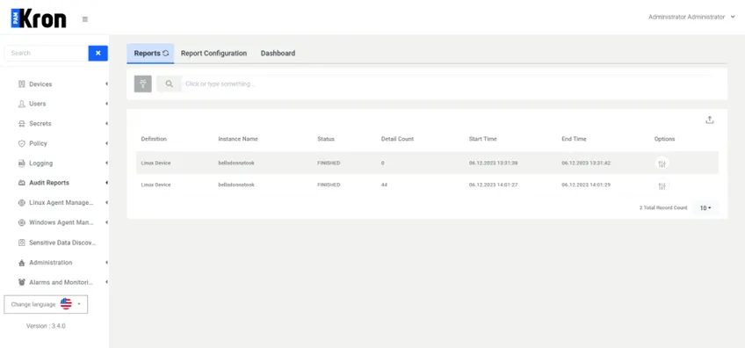The image size is (745, 348).
Task: Sort by the Instance Name column header
Action: click(x=238, y=139)
